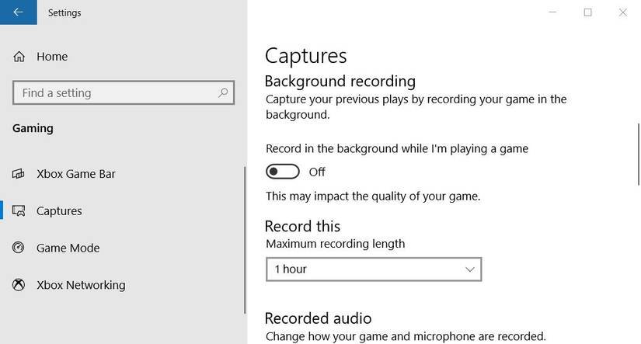Click the search magnifier icon
The height and width of the screenshot is (344, 641).
pyautogui.click(x=223, y=93)
